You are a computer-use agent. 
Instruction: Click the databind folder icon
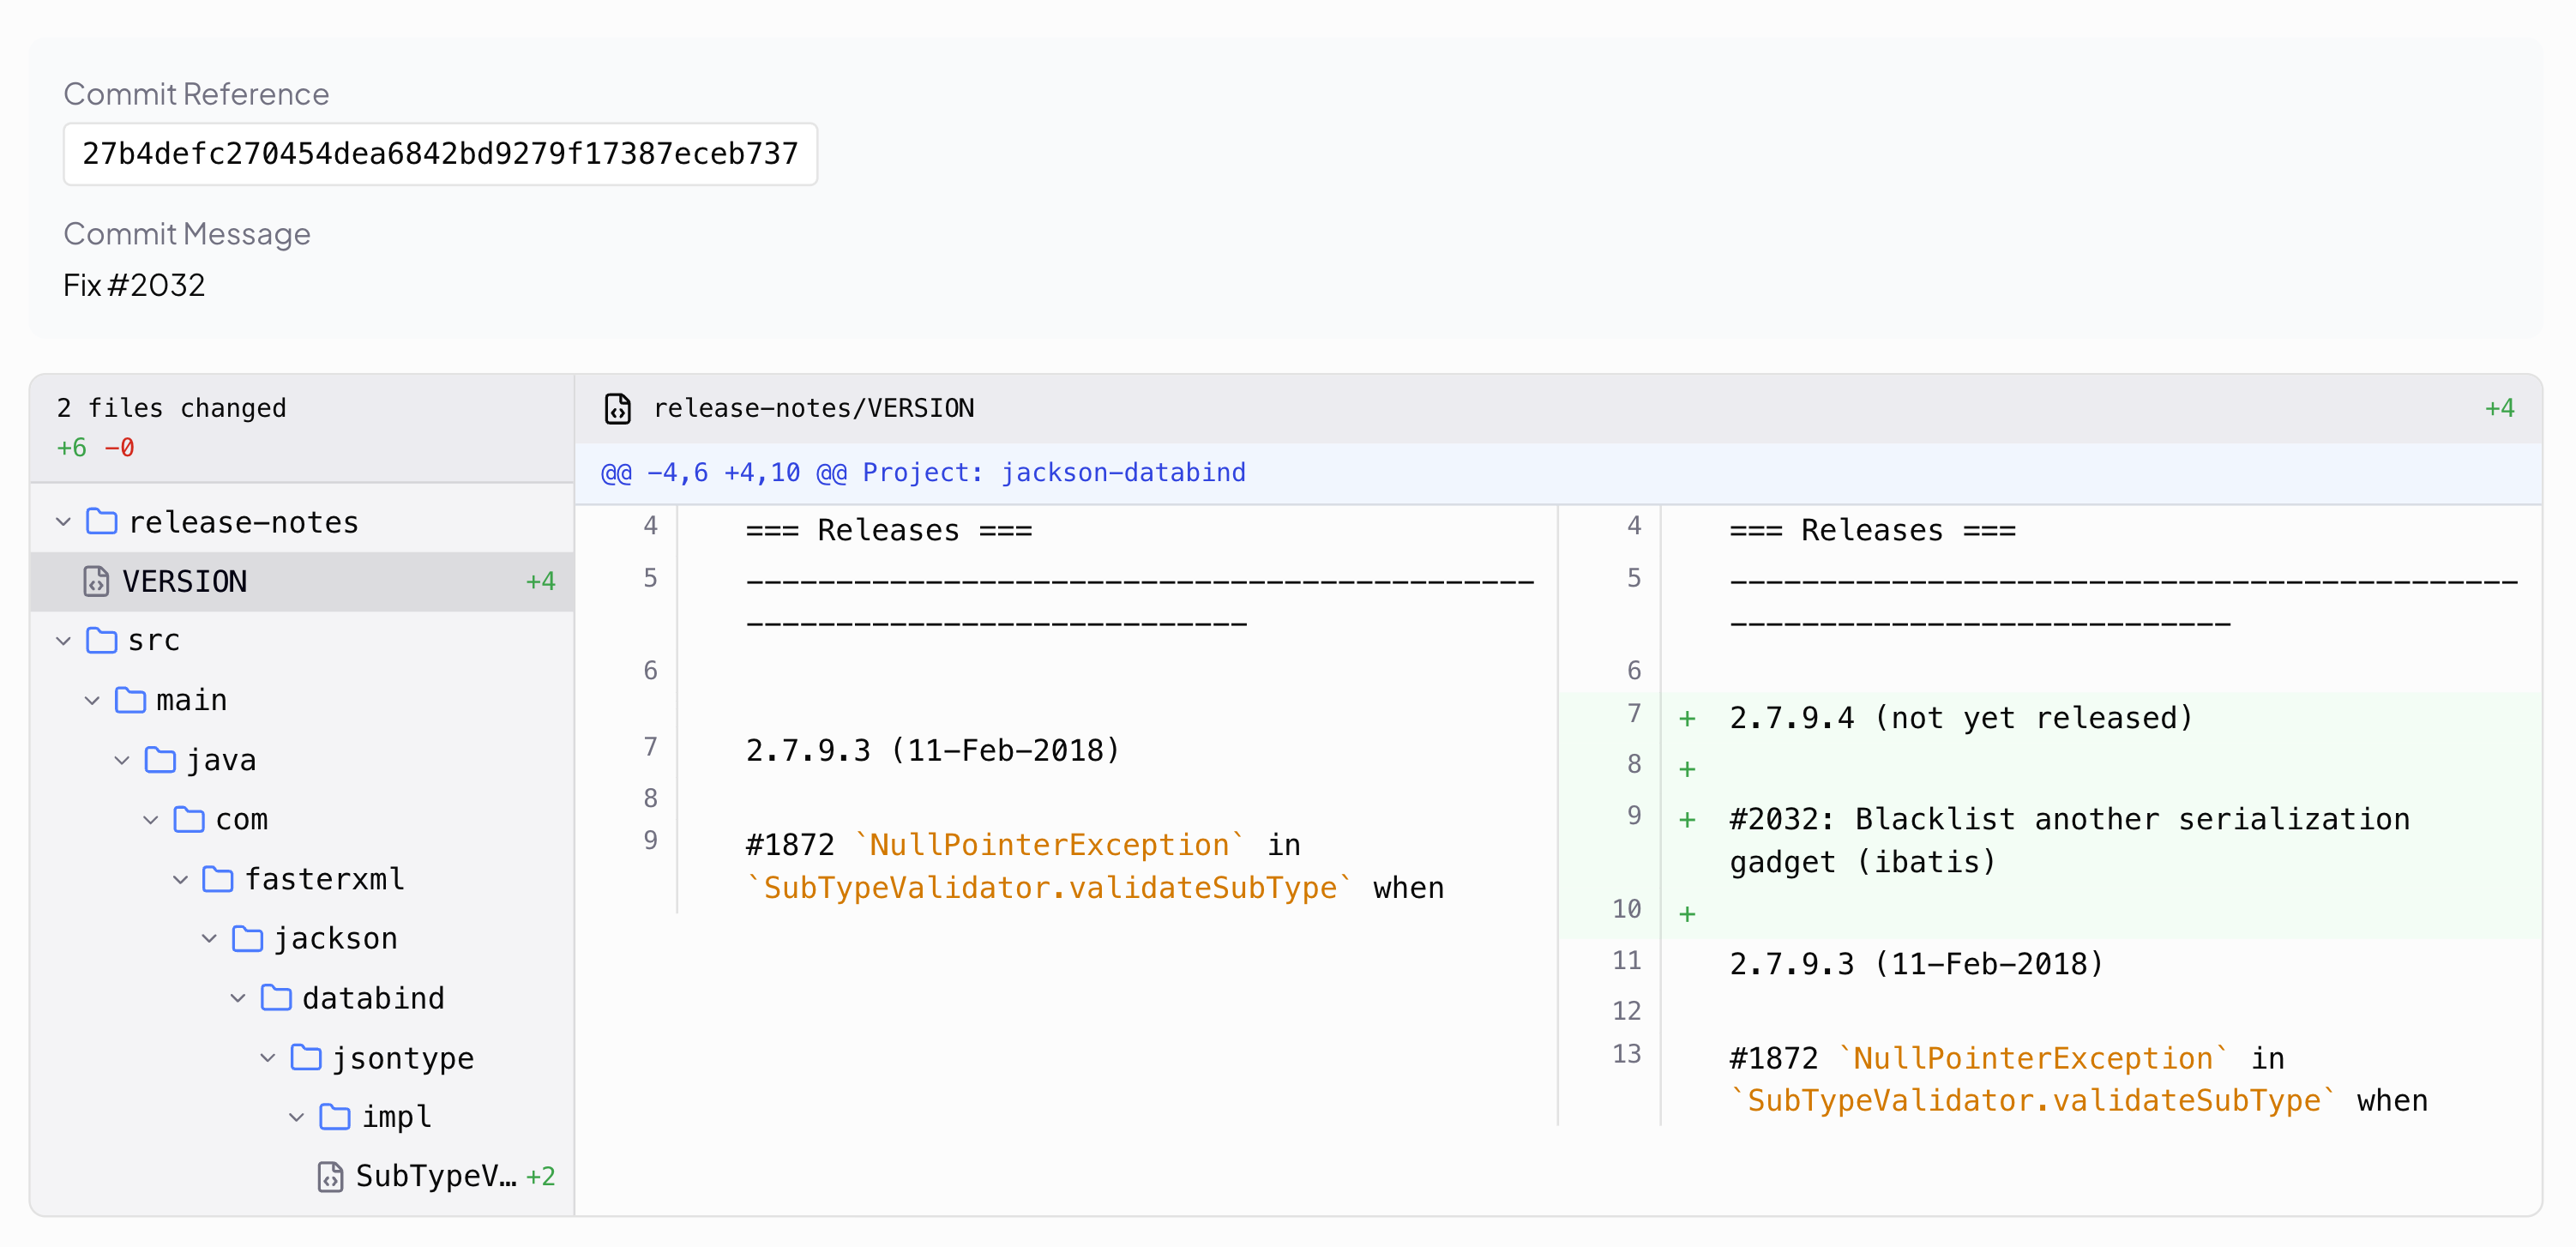coord(276,998)
